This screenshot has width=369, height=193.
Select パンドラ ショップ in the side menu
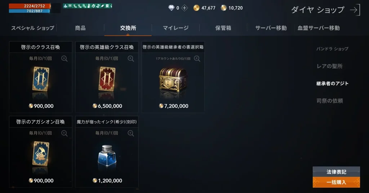[x=332, y=49]
